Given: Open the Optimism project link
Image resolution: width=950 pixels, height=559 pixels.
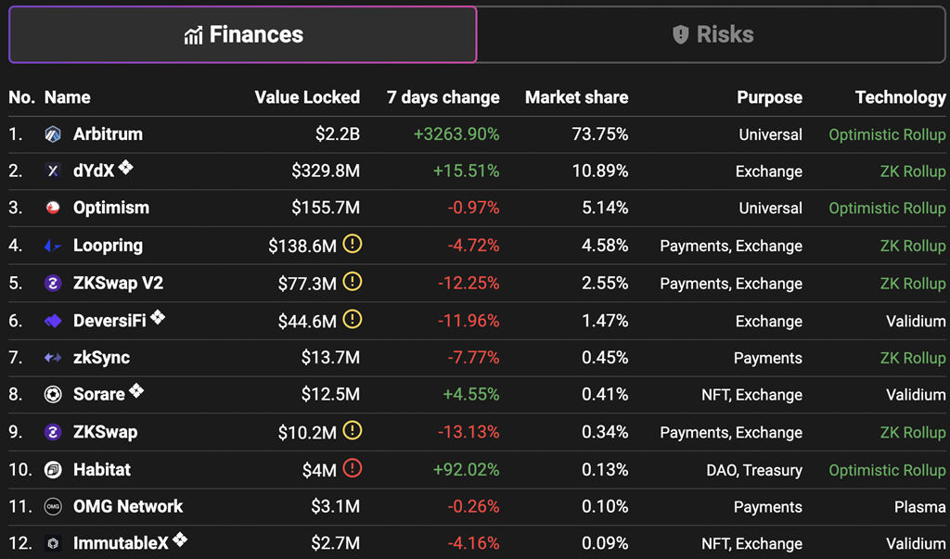Looking at the screenshot, I should pos(111,209).
